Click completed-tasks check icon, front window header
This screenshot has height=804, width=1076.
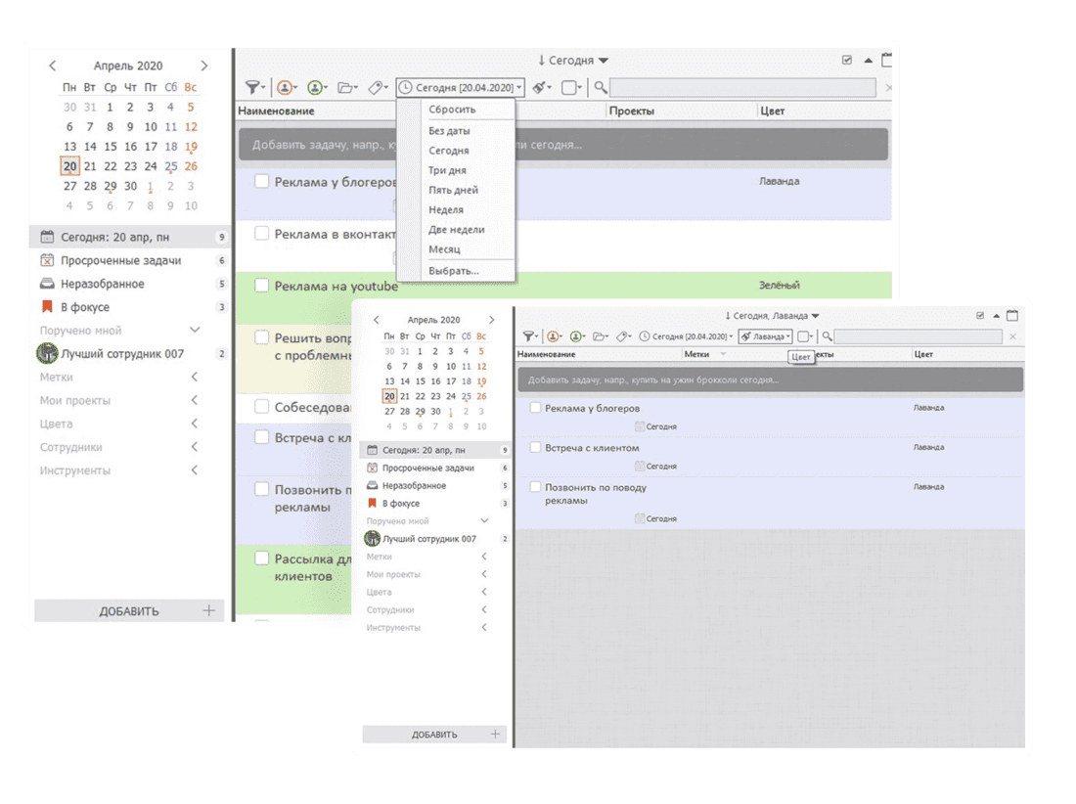click(x=980, y=316)
